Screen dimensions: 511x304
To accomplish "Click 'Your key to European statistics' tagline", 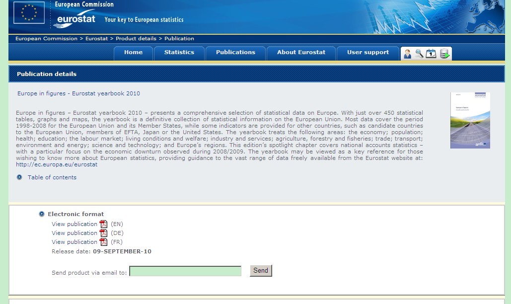I will [x=144, y=19].
